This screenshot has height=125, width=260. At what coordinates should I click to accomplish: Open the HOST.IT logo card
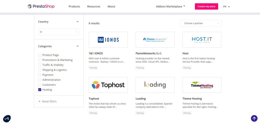tap(202, 40)
